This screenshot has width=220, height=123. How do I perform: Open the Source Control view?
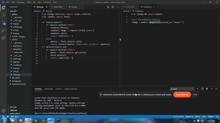[3, 23]
